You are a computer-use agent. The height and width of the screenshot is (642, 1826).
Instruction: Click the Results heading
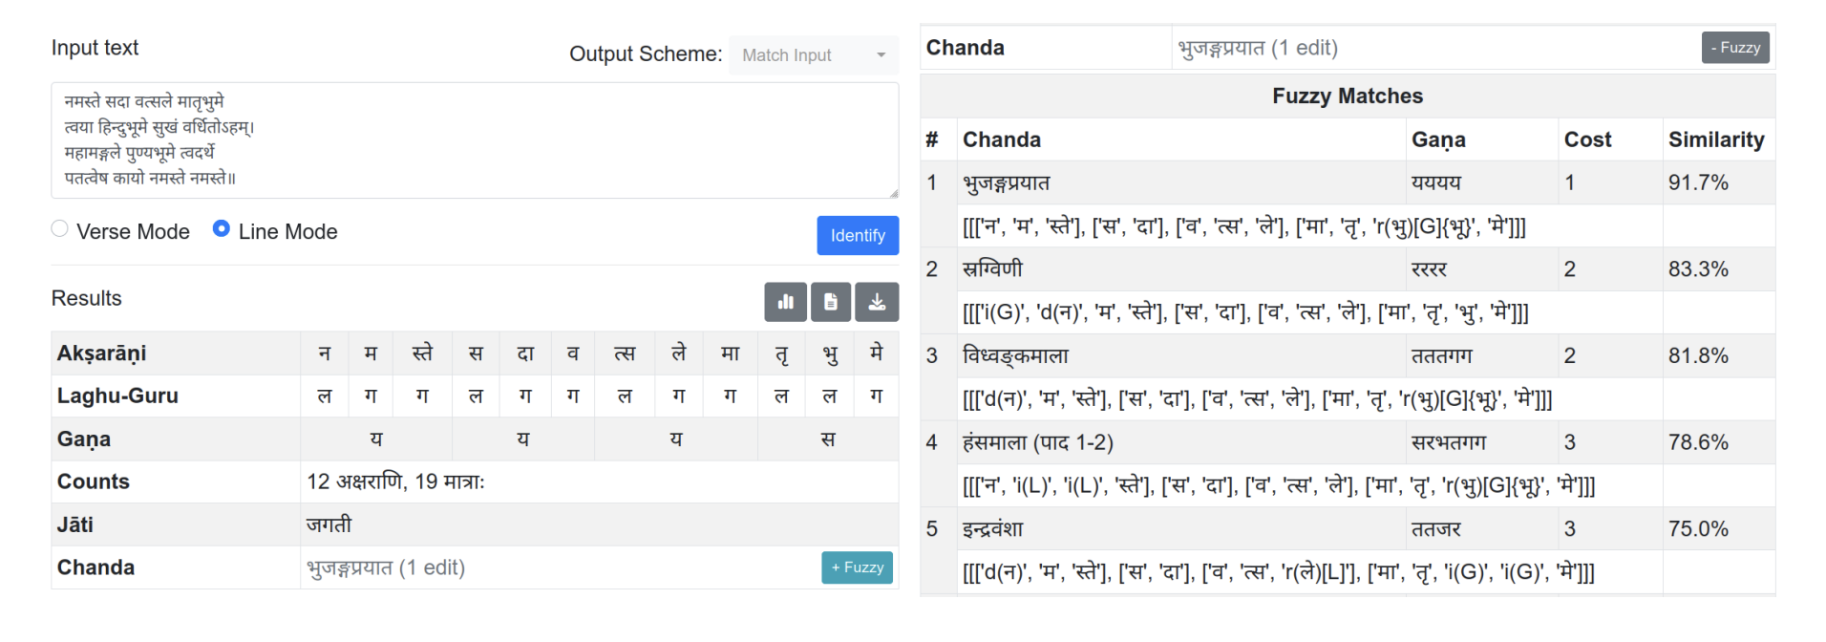pyautogui.click(x=86, y=298)
